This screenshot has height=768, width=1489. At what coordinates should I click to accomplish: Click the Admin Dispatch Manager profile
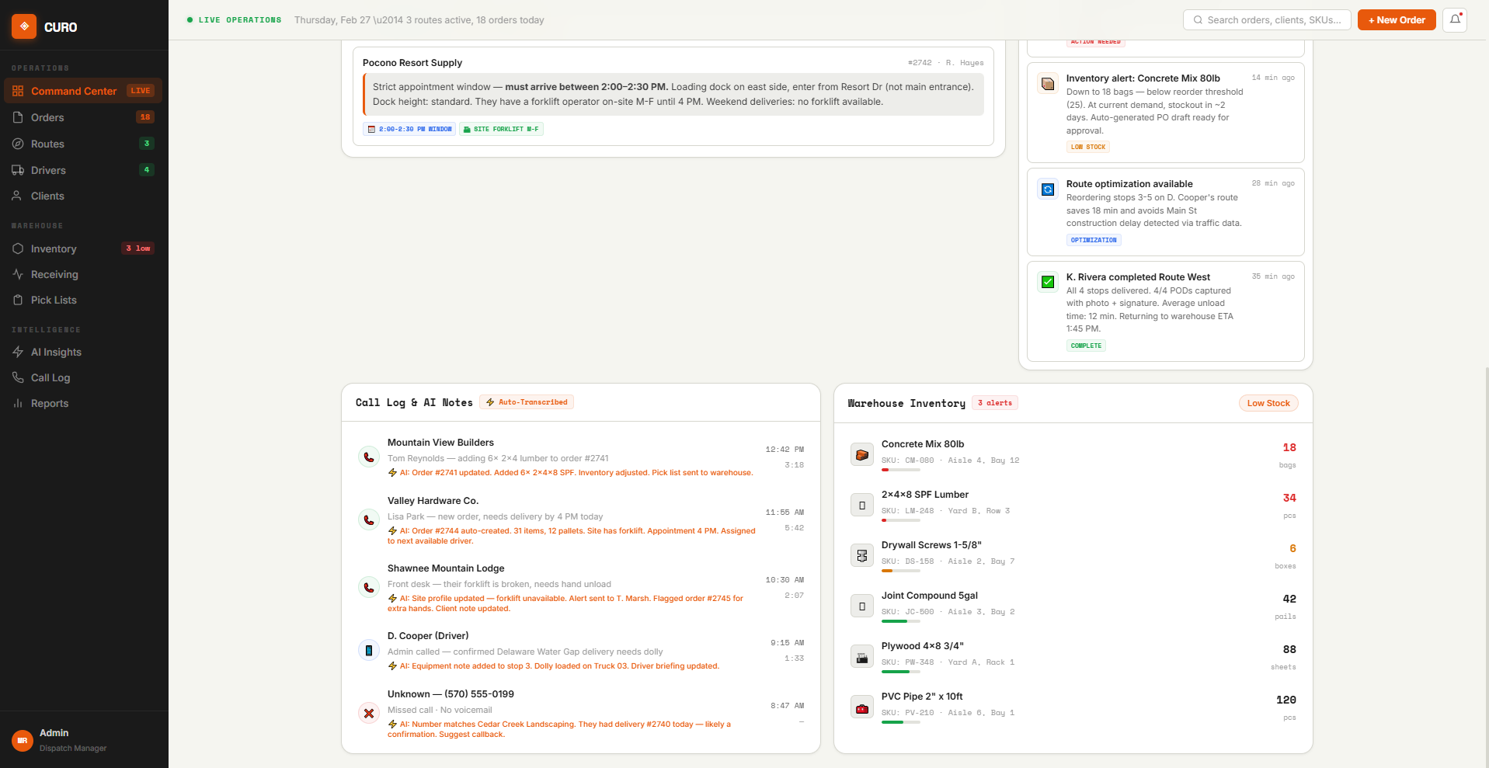coord(84,740)
